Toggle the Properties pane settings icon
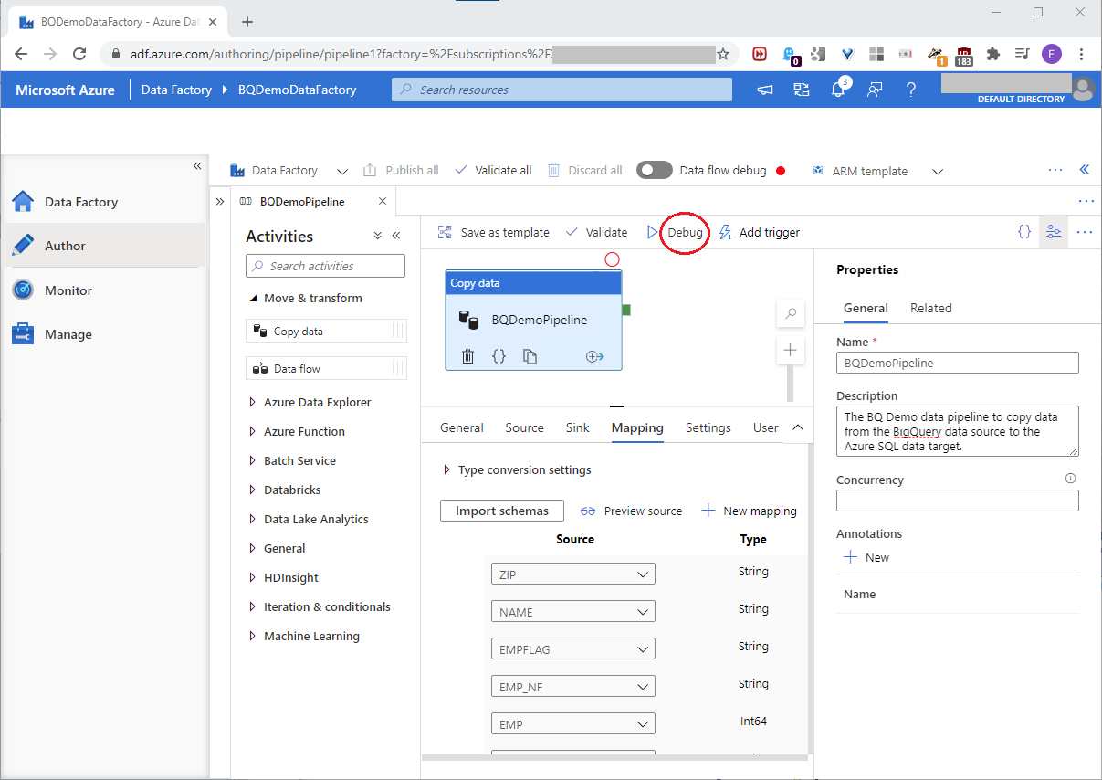Screen dimensions: 1102x780 (1054, 232)
